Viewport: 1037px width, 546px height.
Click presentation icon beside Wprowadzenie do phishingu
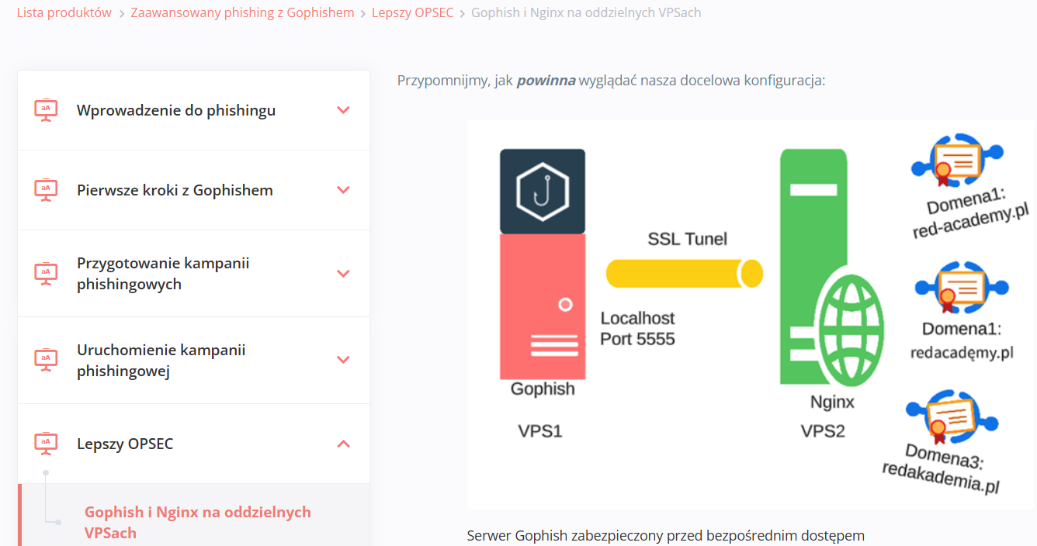pyautogui.click(x=46, y=110)
